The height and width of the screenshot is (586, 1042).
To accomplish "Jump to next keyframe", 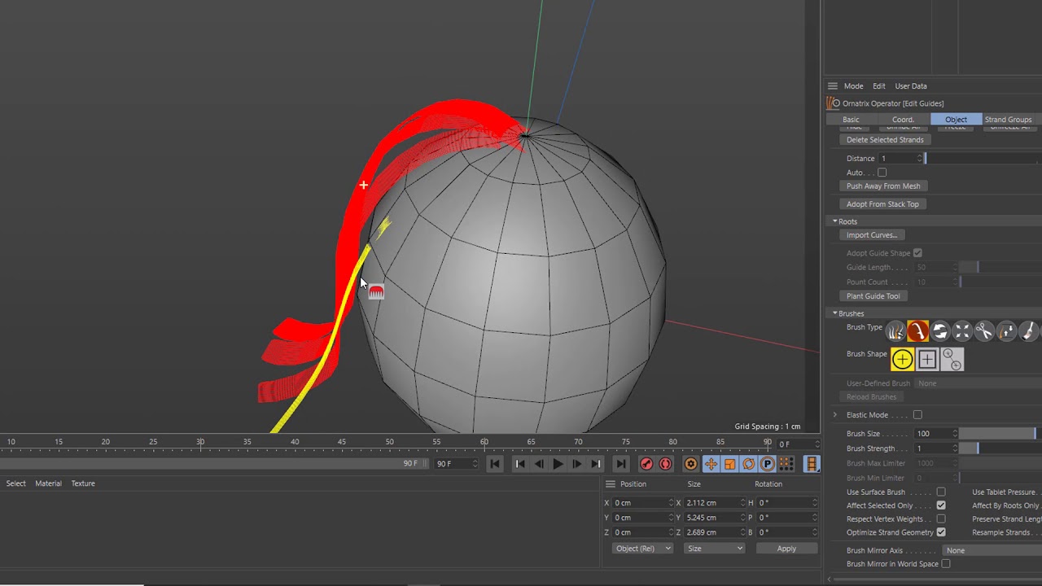I will click(x=596, y=464).
